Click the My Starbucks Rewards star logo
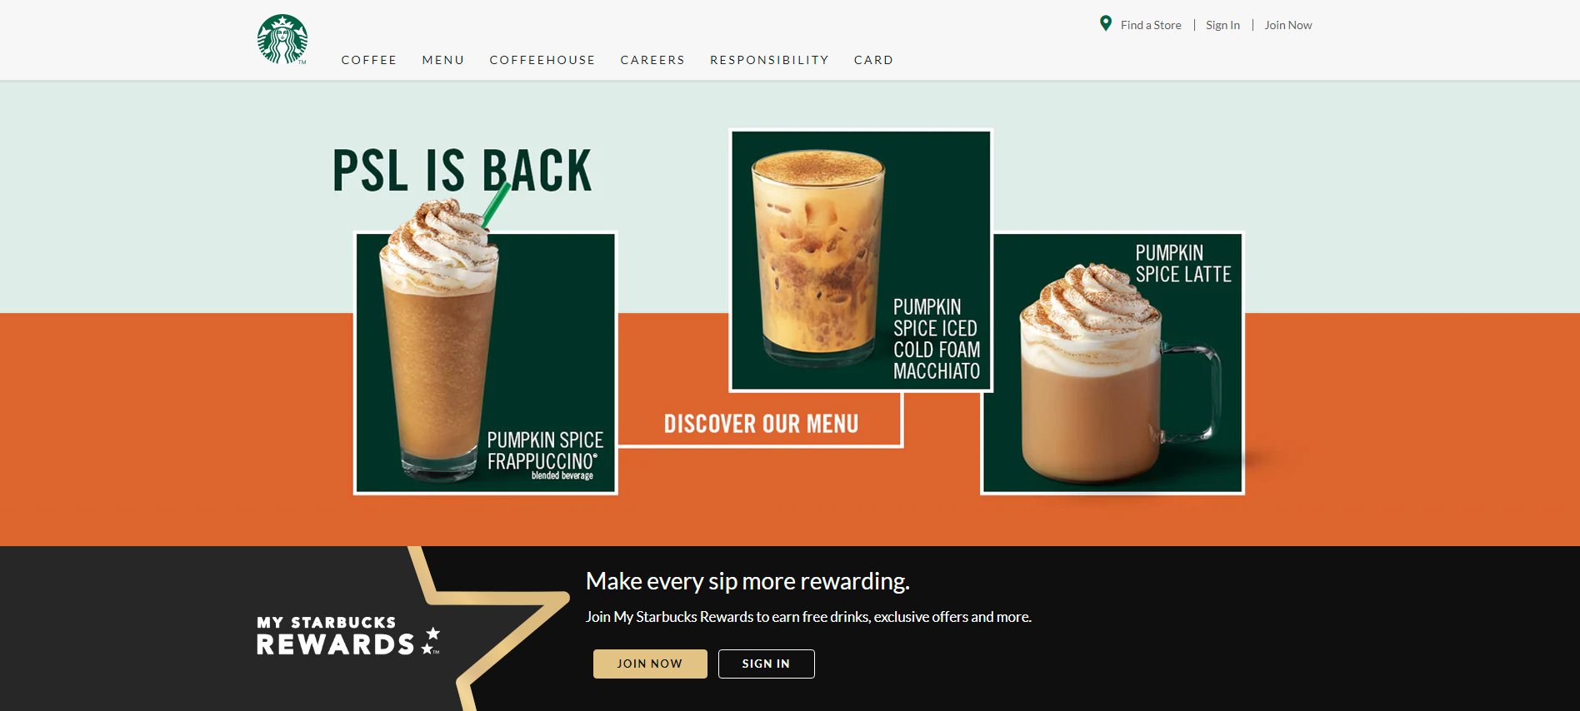This screenshot has width=1580, height=711. 348,637
